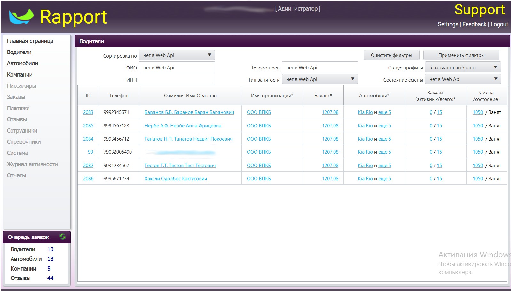
Task: Go to Система in sidebar menu
Action: [x=18, y=153]
